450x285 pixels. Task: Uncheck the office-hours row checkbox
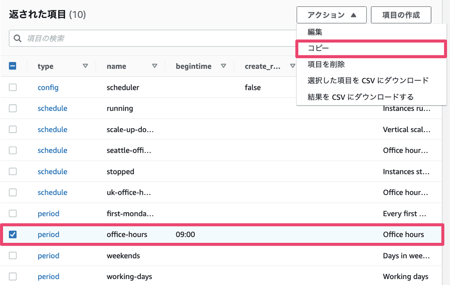pos(13,234)
